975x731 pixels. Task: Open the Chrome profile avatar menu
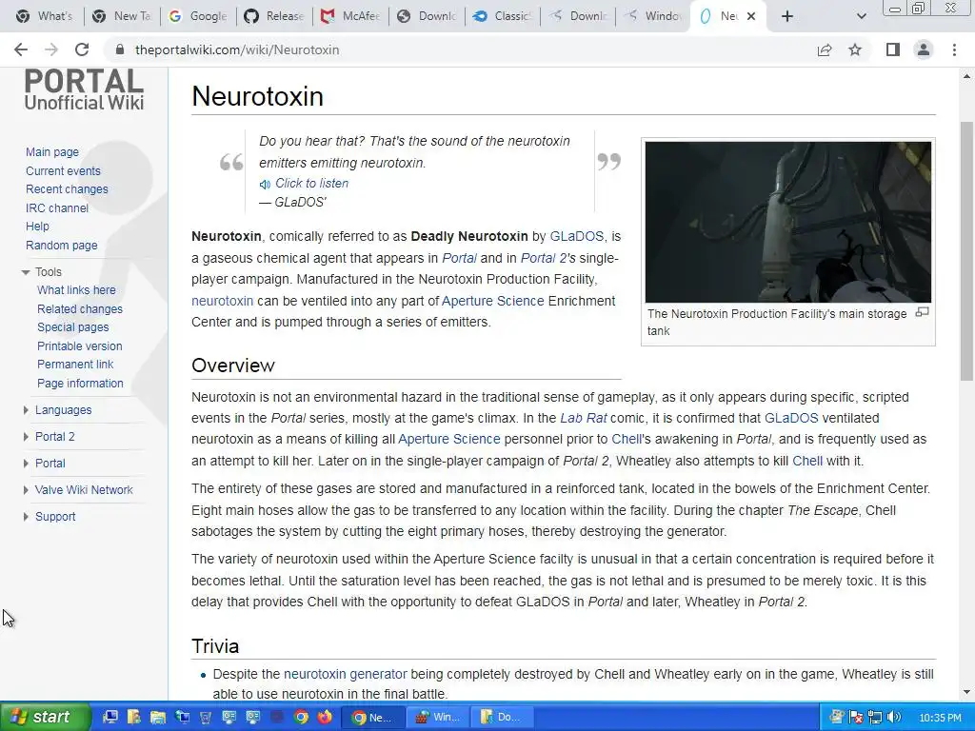pyautogui.click(x=924, y=49)
